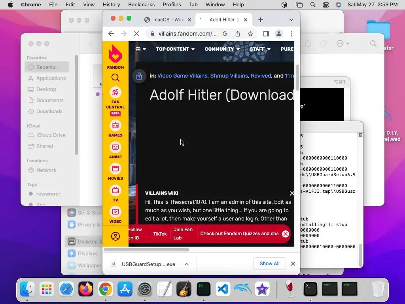Close the macOS tab
The image size is (405, 304).
coord(189,20)
